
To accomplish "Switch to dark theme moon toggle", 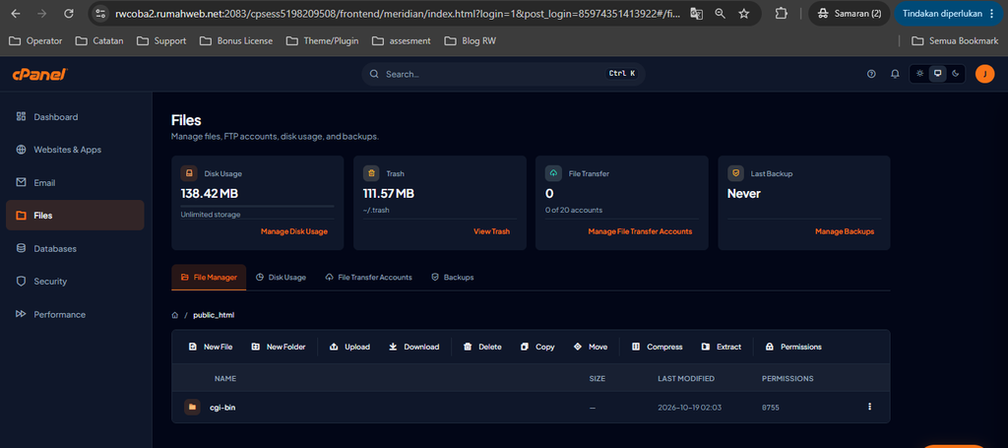I will click(x=955, y=74).
